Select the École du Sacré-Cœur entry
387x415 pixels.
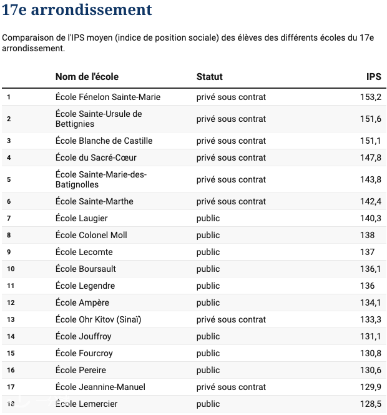click(96, 157)
